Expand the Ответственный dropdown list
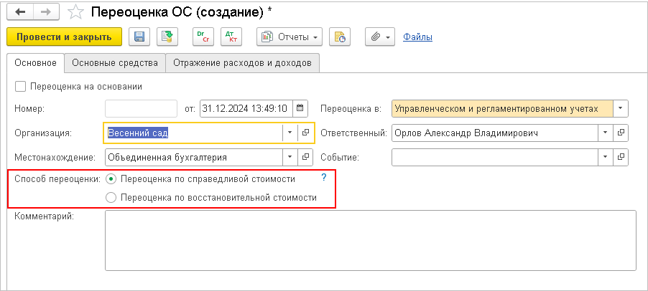 (x=605, y=133)
